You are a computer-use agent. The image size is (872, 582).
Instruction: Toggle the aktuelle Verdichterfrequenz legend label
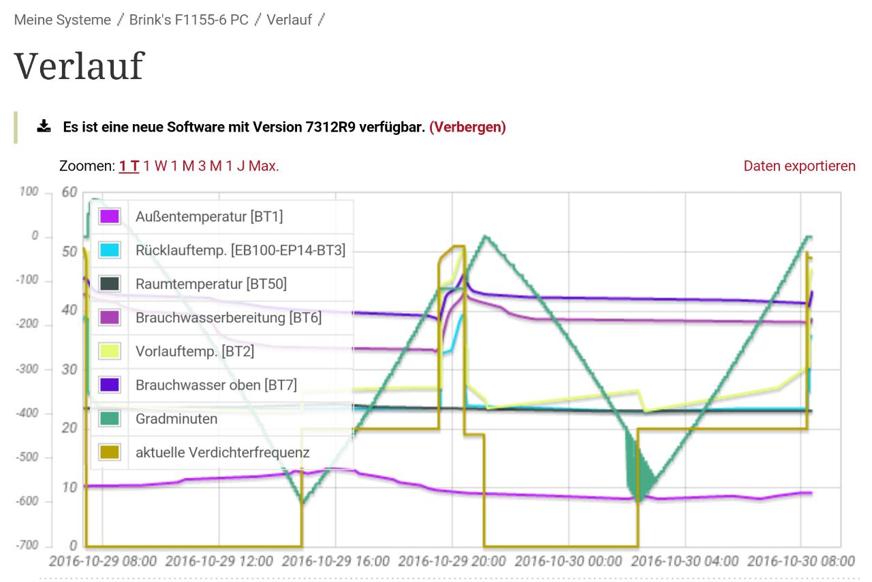click(223, 452)
